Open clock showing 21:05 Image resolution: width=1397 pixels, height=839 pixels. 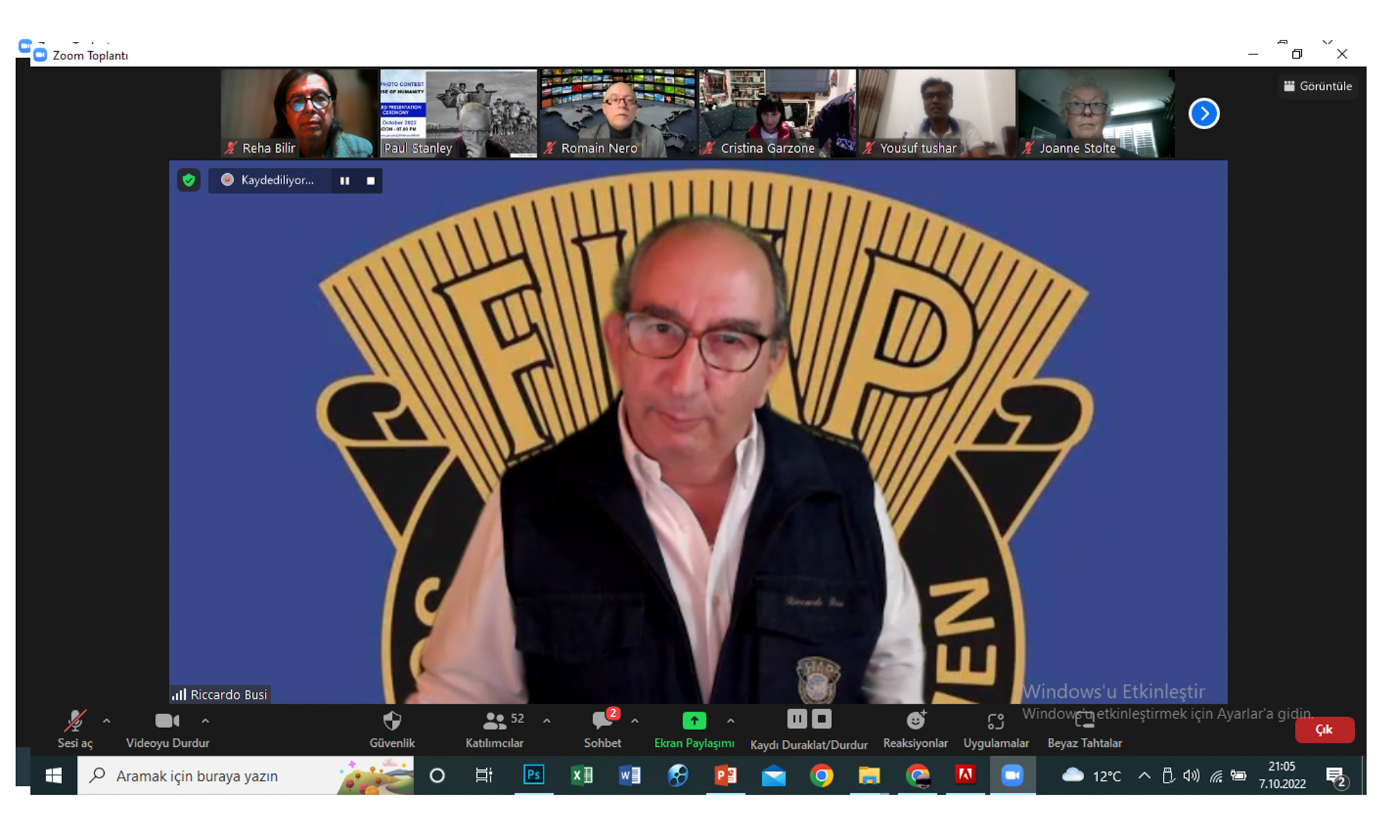1282,775
